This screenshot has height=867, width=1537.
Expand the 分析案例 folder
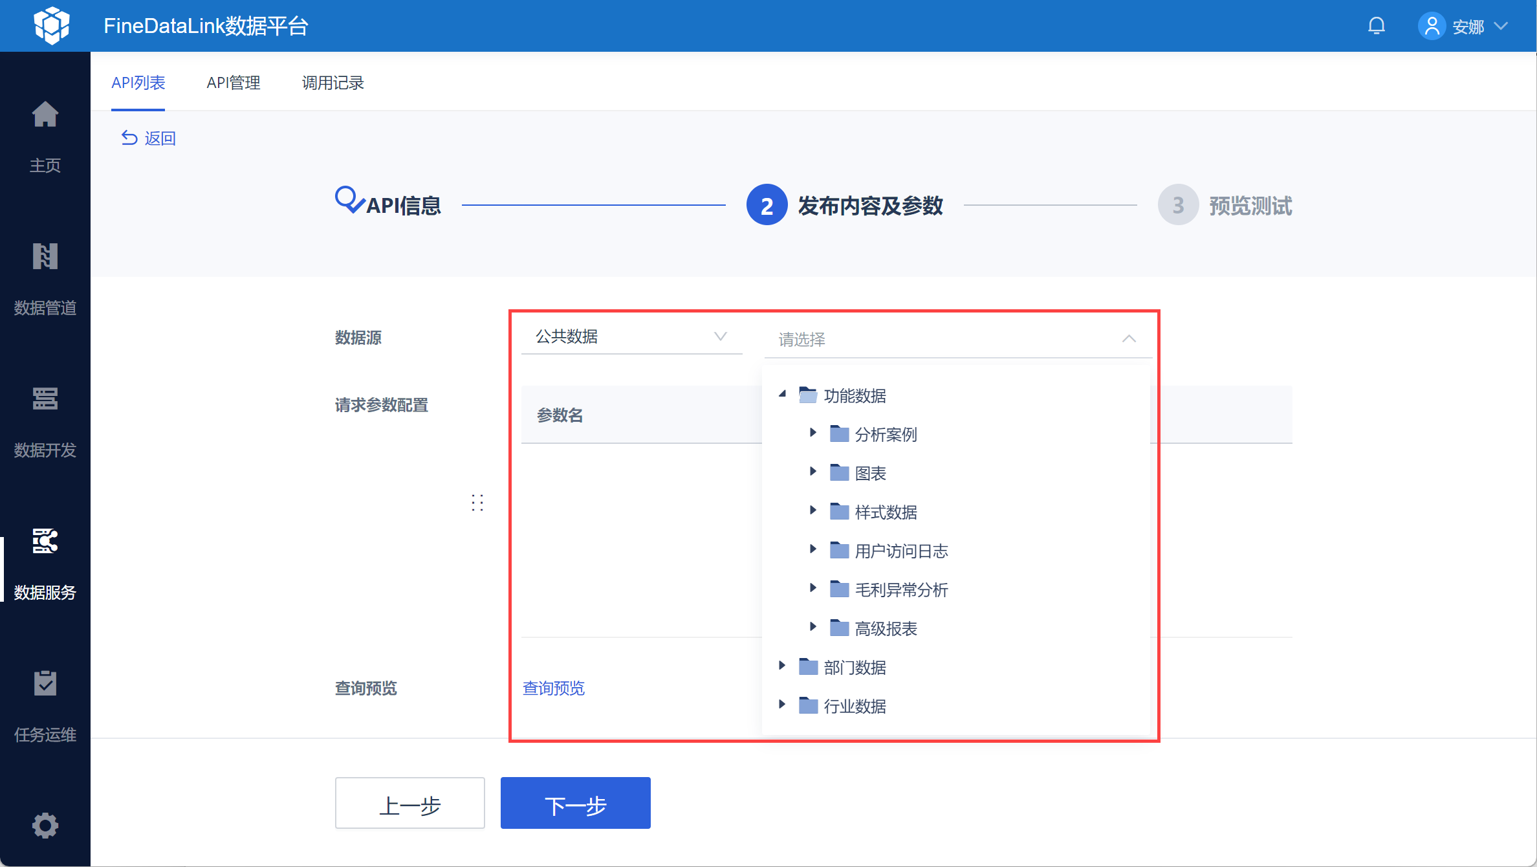813,433
